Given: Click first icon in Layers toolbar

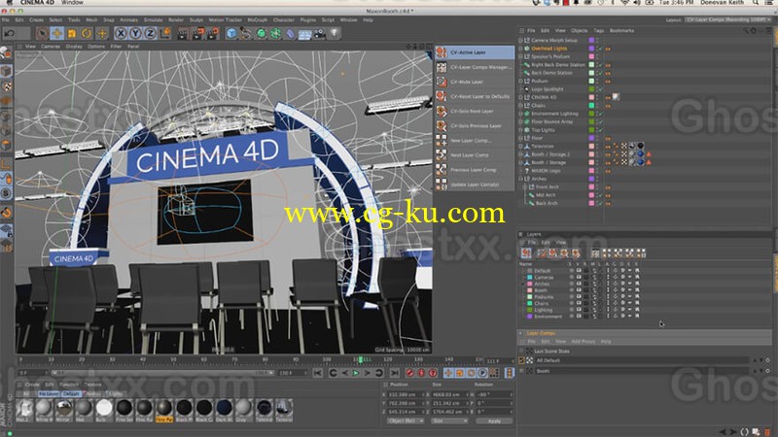Looking at the screenshot, I should (x=526, y=253).
